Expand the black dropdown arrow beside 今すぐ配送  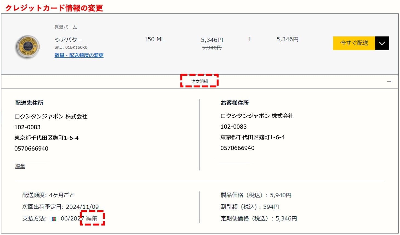[382, 43]
